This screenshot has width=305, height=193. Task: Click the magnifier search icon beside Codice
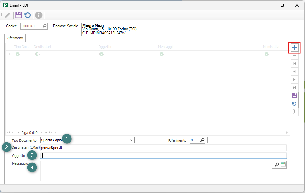tap(44, 26)
